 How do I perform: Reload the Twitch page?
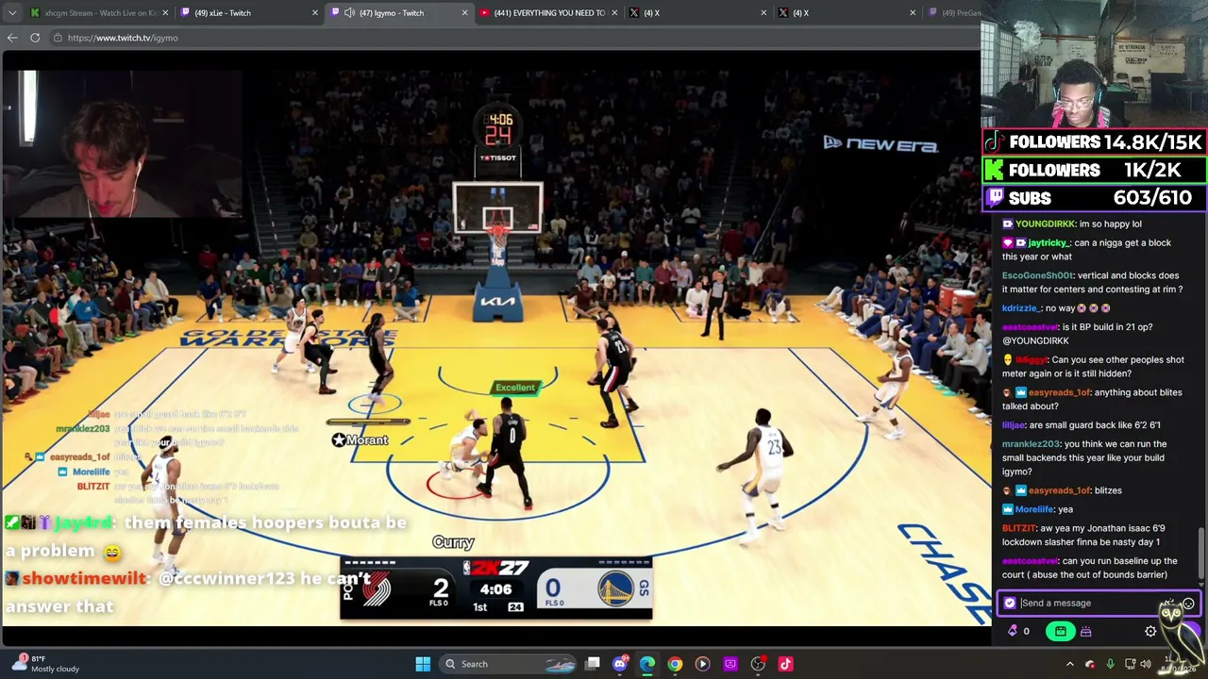click(x=35, y=38)
